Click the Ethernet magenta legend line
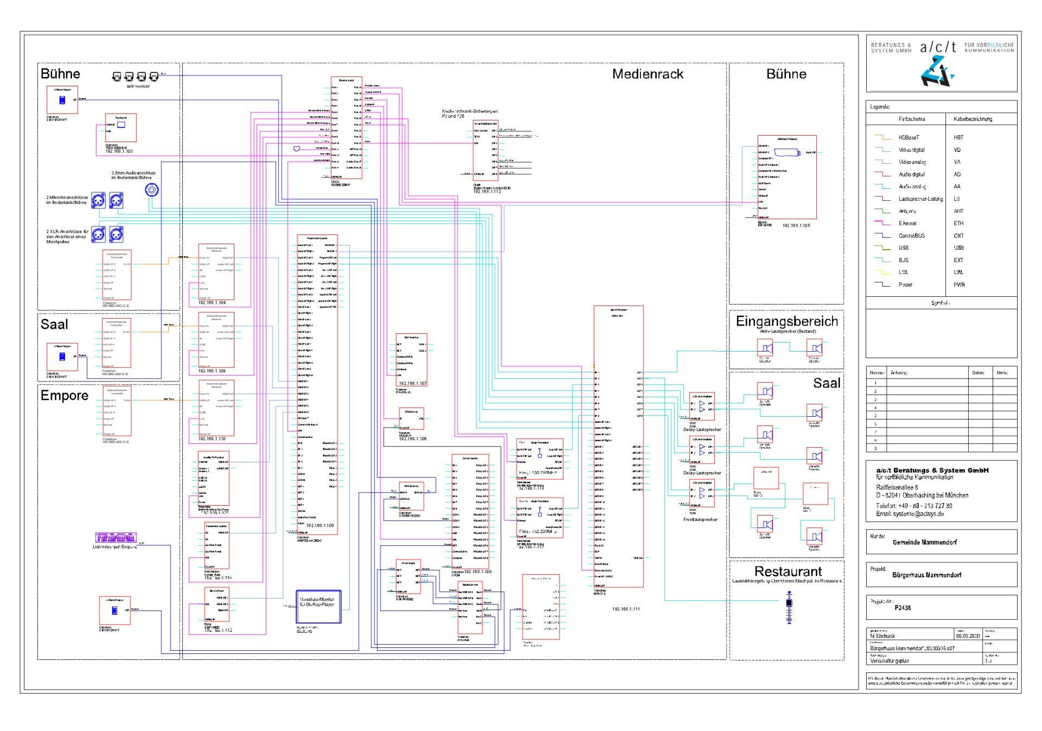The width and height of the screenshot is (1042, 731). coord(882,223)
